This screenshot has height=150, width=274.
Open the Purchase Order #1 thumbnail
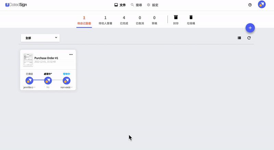click(x=28, y=60)
